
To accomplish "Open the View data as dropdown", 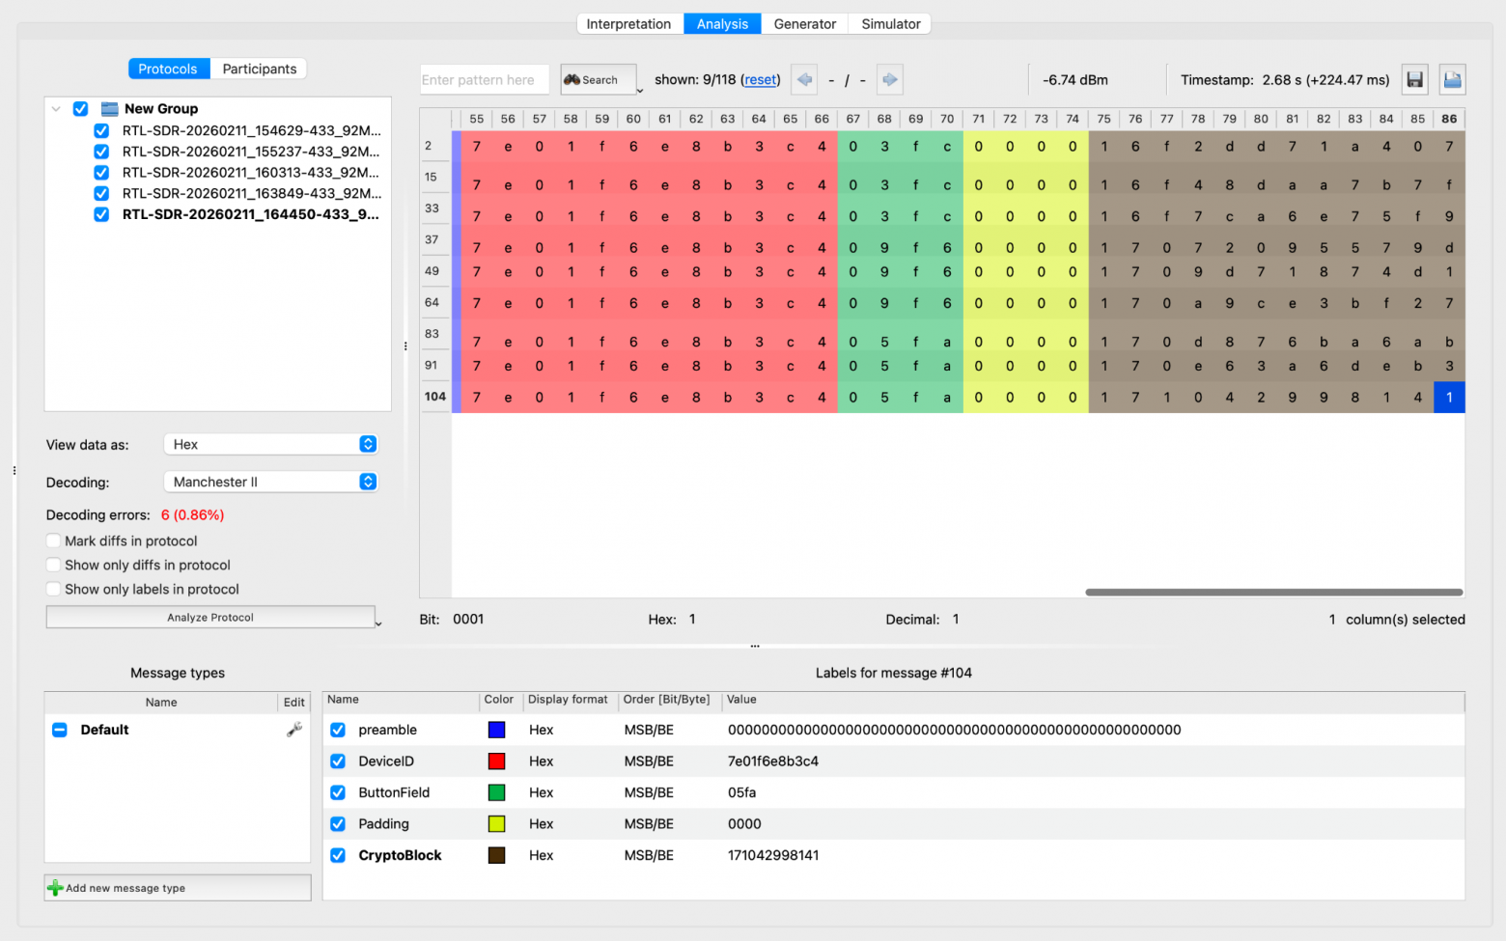I will pyautogui.click(x=270, y=445).
